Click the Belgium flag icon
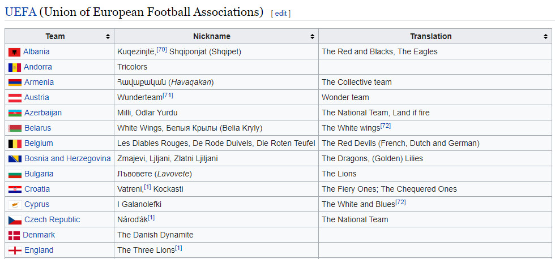Image resolution: width=555 pixels, height=259 pixels. pos(14,144)
